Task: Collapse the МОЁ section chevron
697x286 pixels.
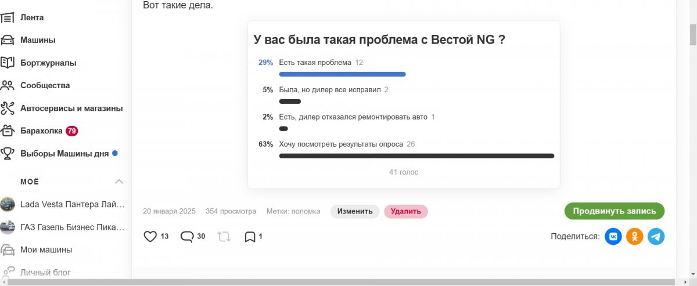Action: [x=119, y=182]
